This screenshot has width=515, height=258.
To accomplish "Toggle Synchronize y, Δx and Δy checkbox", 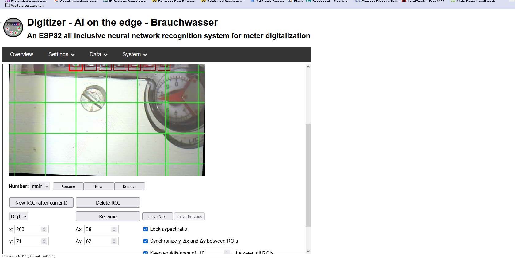I will click(x=146, y=241).
